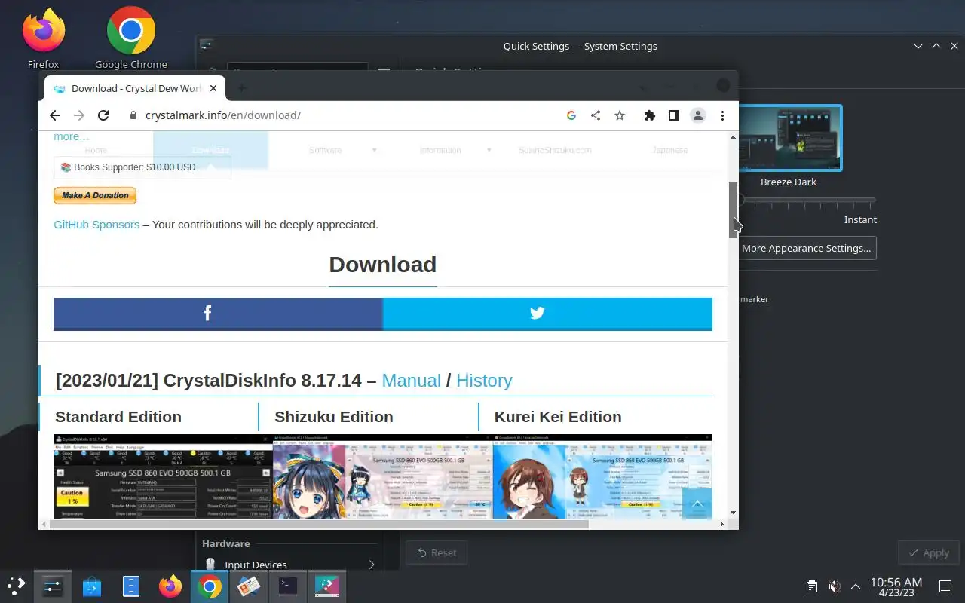Click the animation speed slider near Instant

tap(807, 200)
